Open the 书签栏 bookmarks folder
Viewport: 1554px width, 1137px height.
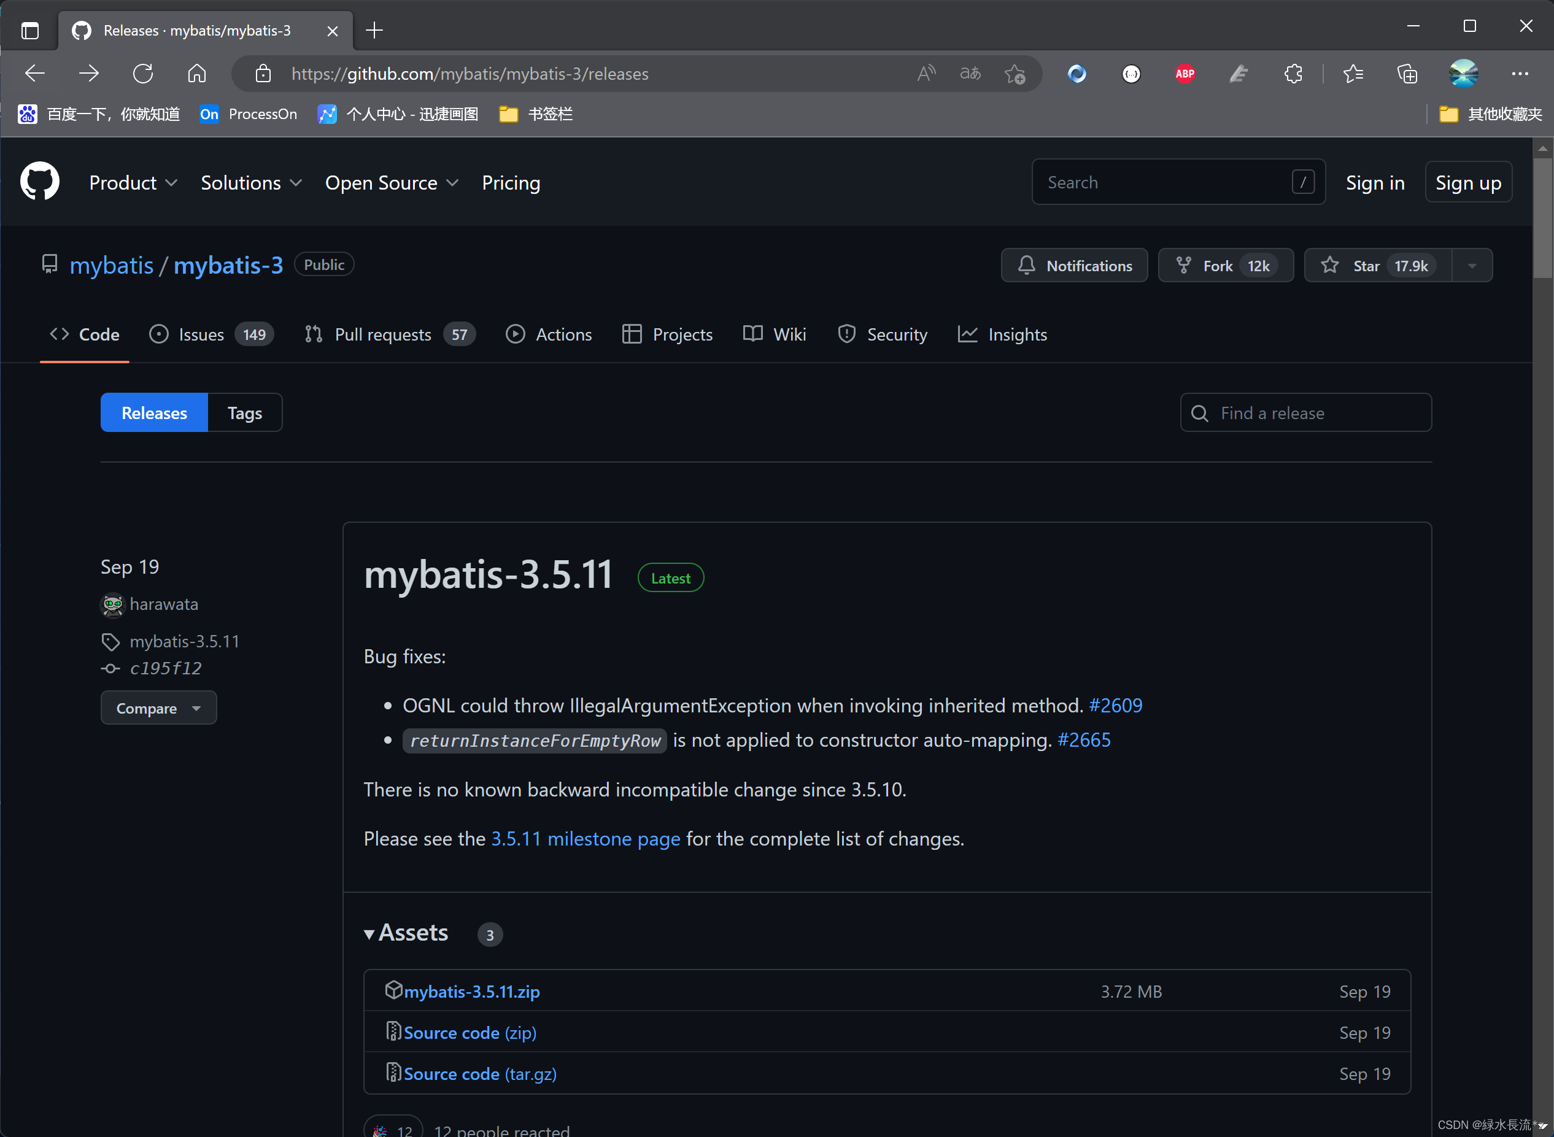[x=536, y=114]
